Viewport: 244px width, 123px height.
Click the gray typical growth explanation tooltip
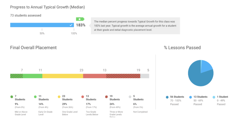[x=135, y=26]
